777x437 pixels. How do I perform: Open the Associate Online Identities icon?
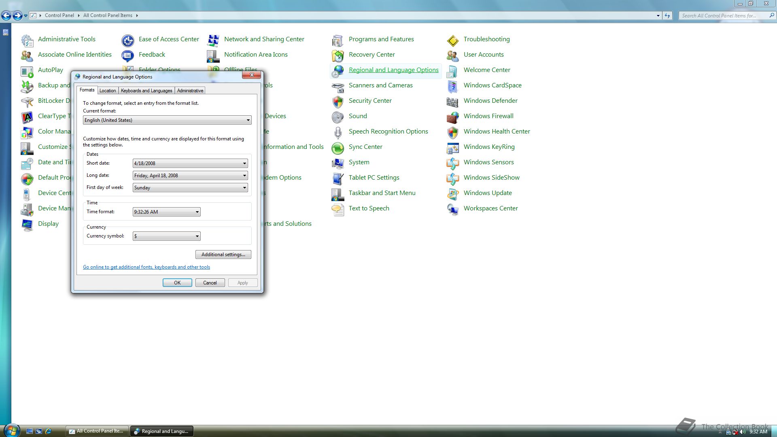tap(27, 56)
